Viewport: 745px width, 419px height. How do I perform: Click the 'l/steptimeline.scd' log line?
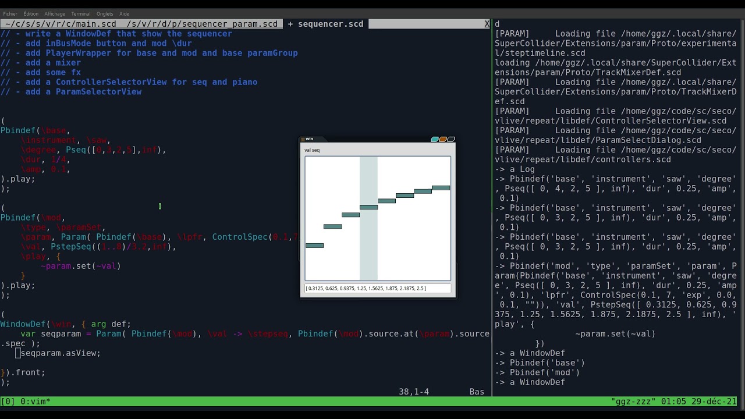(x=540, y=53)
